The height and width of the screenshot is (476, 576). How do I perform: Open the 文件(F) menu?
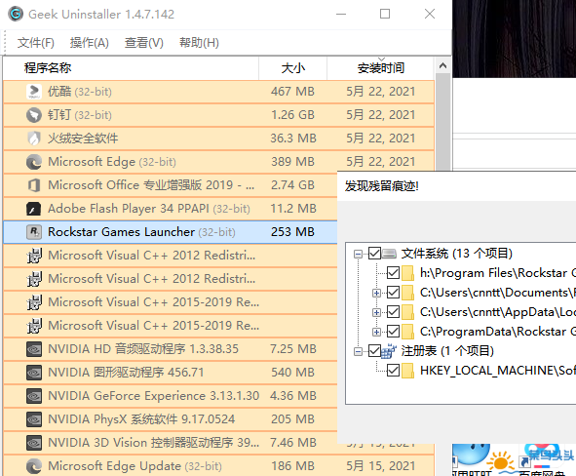coord(36,43)
